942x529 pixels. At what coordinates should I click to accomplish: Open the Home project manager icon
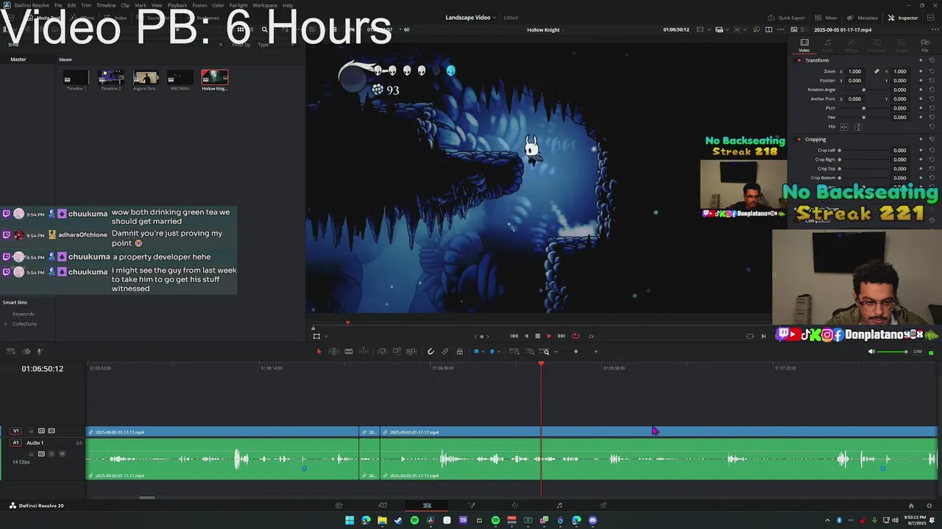(x=911, y=505)
